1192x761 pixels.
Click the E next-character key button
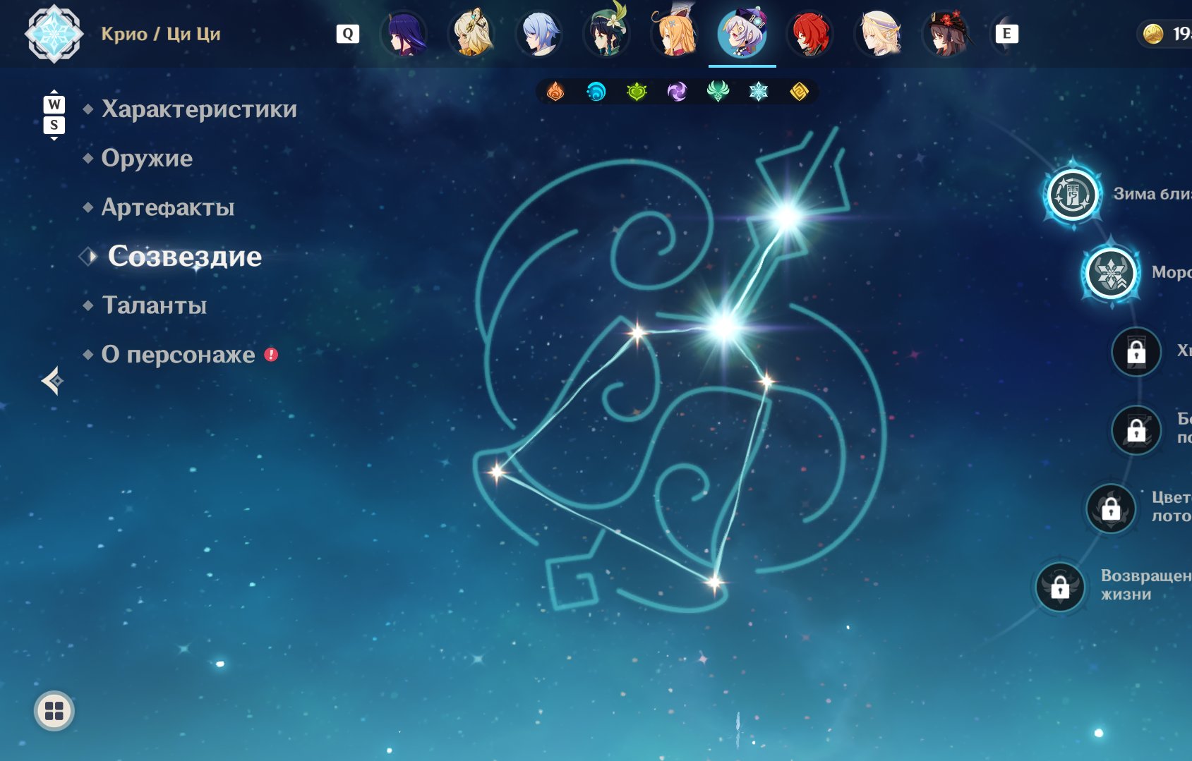(1006, 34)
